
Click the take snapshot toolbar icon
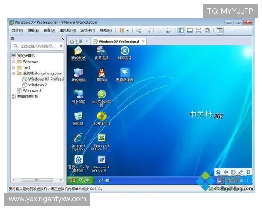coord(151,31)
